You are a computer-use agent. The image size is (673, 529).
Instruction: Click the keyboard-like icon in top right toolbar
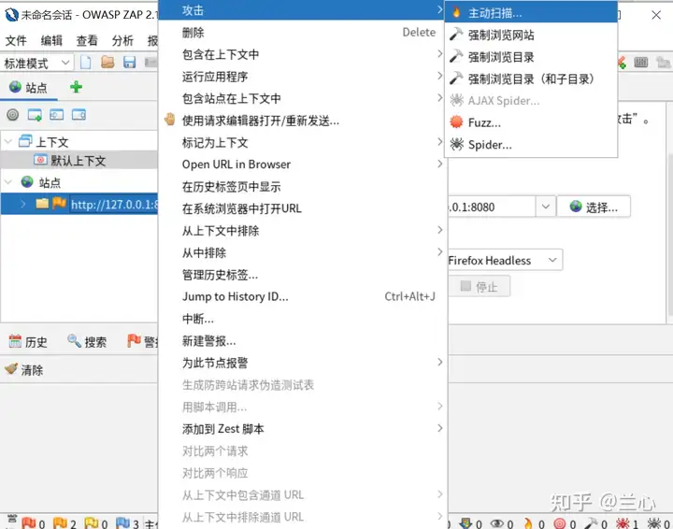coord(640,63)
